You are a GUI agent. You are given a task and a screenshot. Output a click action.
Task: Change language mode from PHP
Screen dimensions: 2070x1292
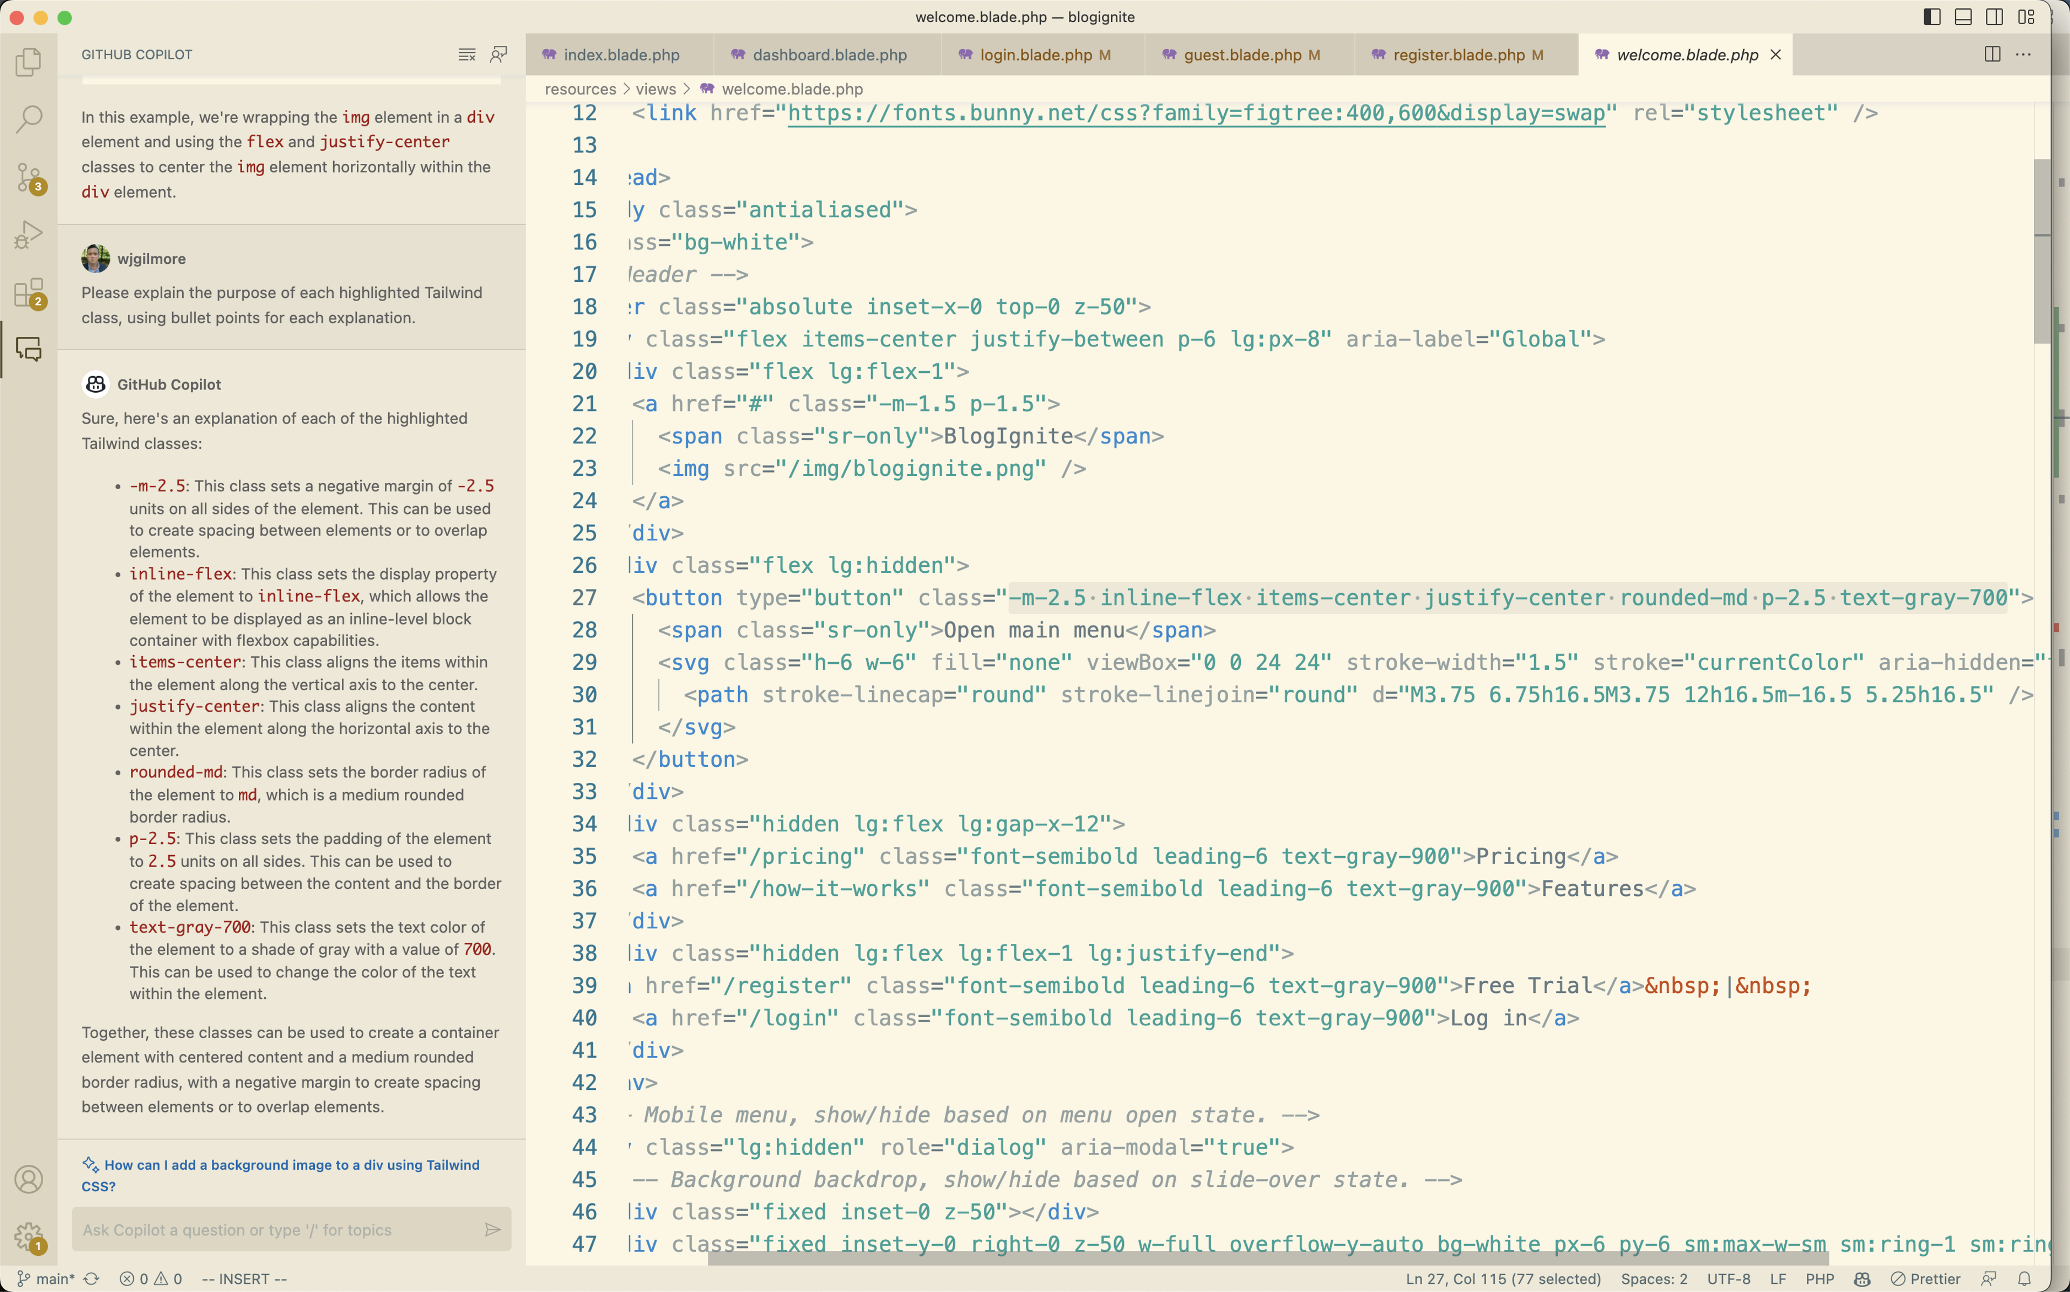coord(1819,1279)
